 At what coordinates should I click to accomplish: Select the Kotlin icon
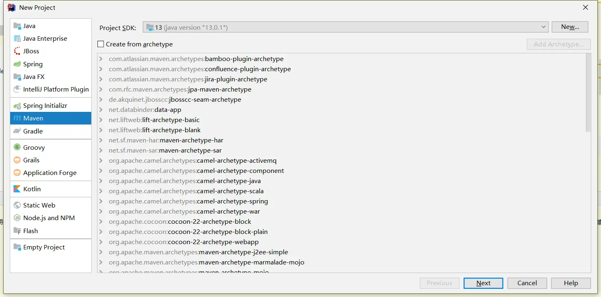(x=17, y=189)
